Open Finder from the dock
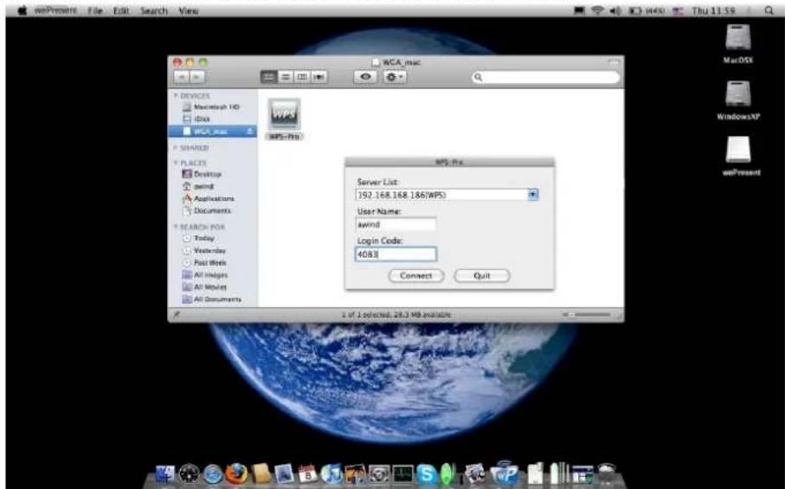Viewport: 785px width, 489px height. 165,473
